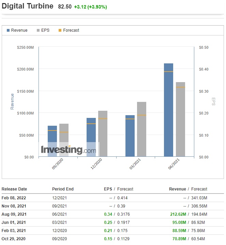The image size is (226, 245).
Task: Click the 0.21 EPS value
Action: coord(108,231)
